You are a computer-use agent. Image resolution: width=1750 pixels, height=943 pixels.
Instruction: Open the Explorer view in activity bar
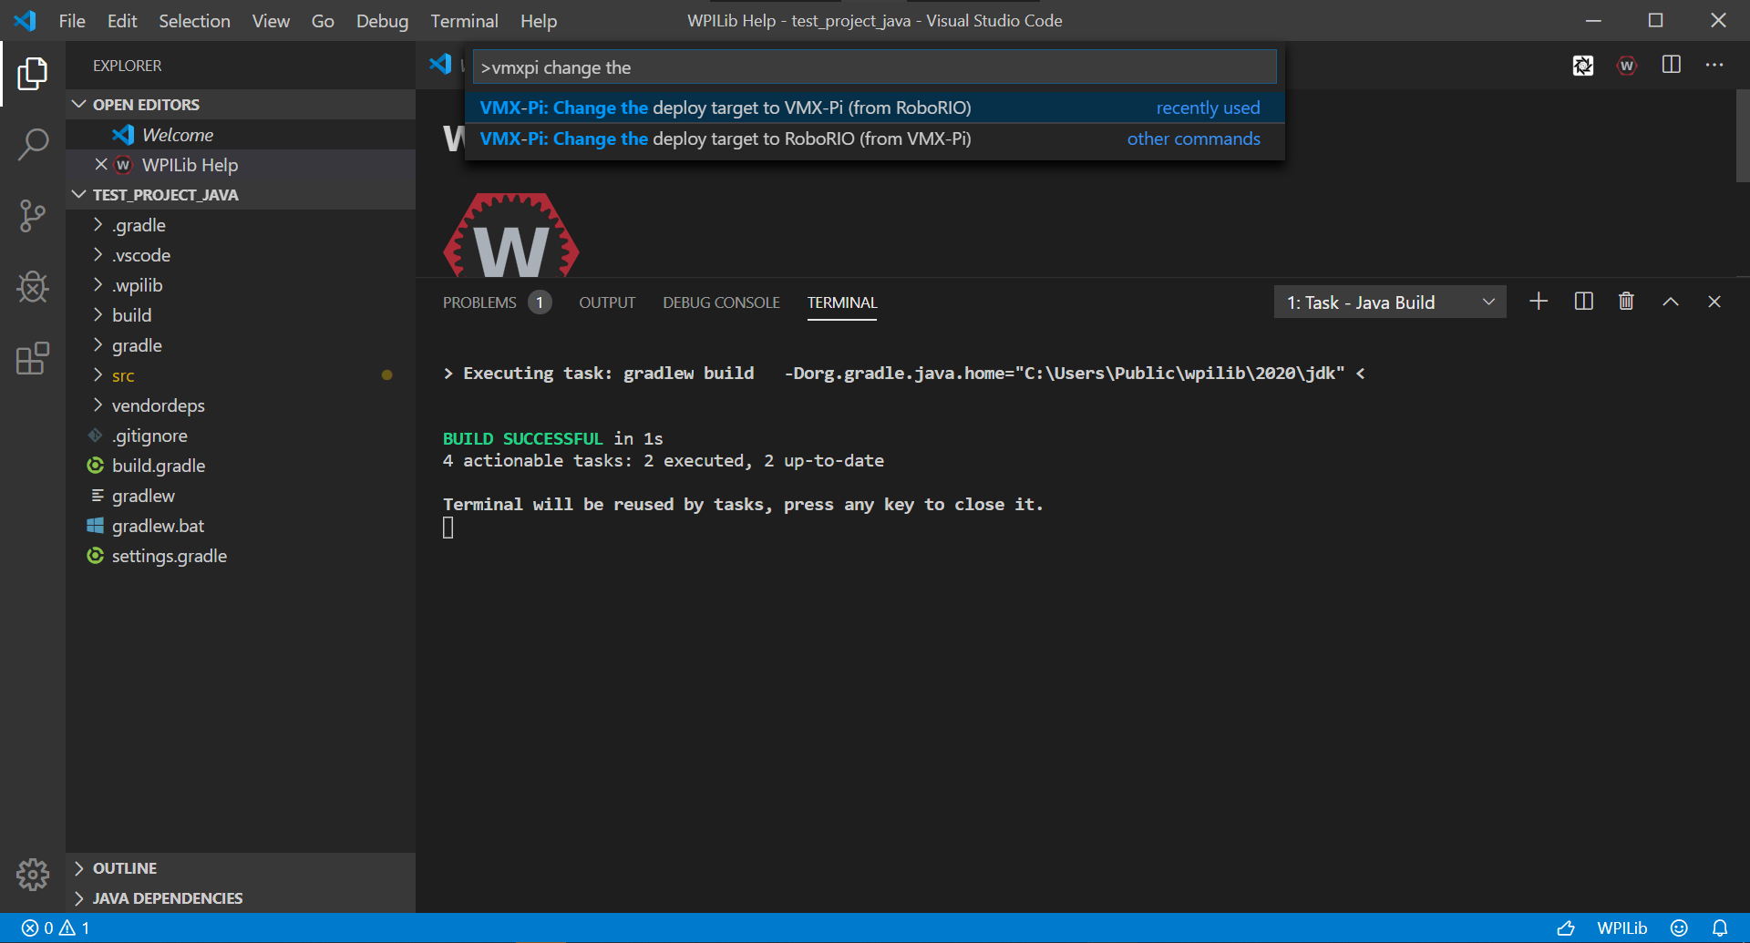(x=33, y=74)
